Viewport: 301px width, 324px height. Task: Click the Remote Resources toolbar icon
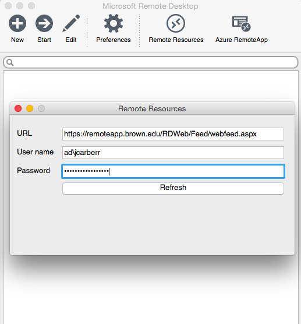click(x=176, y=23)
